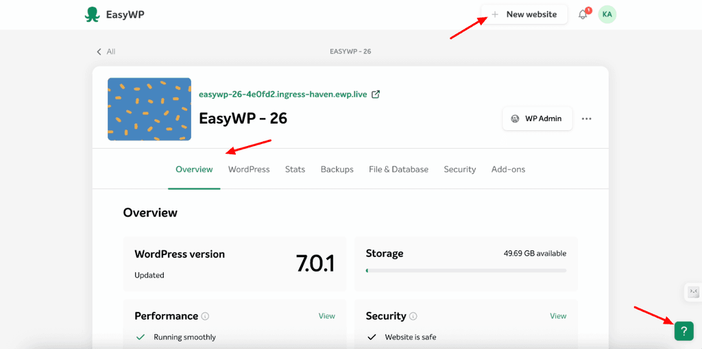Go back to All websites
This screenshot has width=702, height=349.
[x=106, y=51]
